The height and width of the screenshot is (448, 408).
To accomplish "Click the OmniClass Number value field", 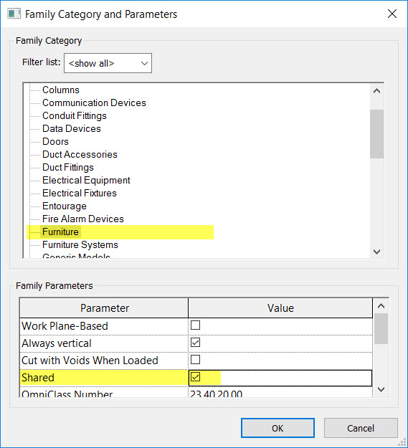I will pos(280,393).
